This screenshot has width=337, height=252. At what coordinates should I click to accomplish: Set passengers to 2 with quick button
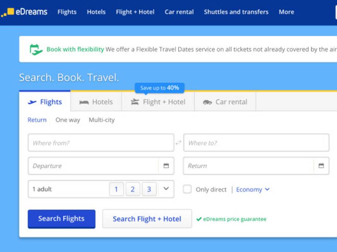[133, 189]
